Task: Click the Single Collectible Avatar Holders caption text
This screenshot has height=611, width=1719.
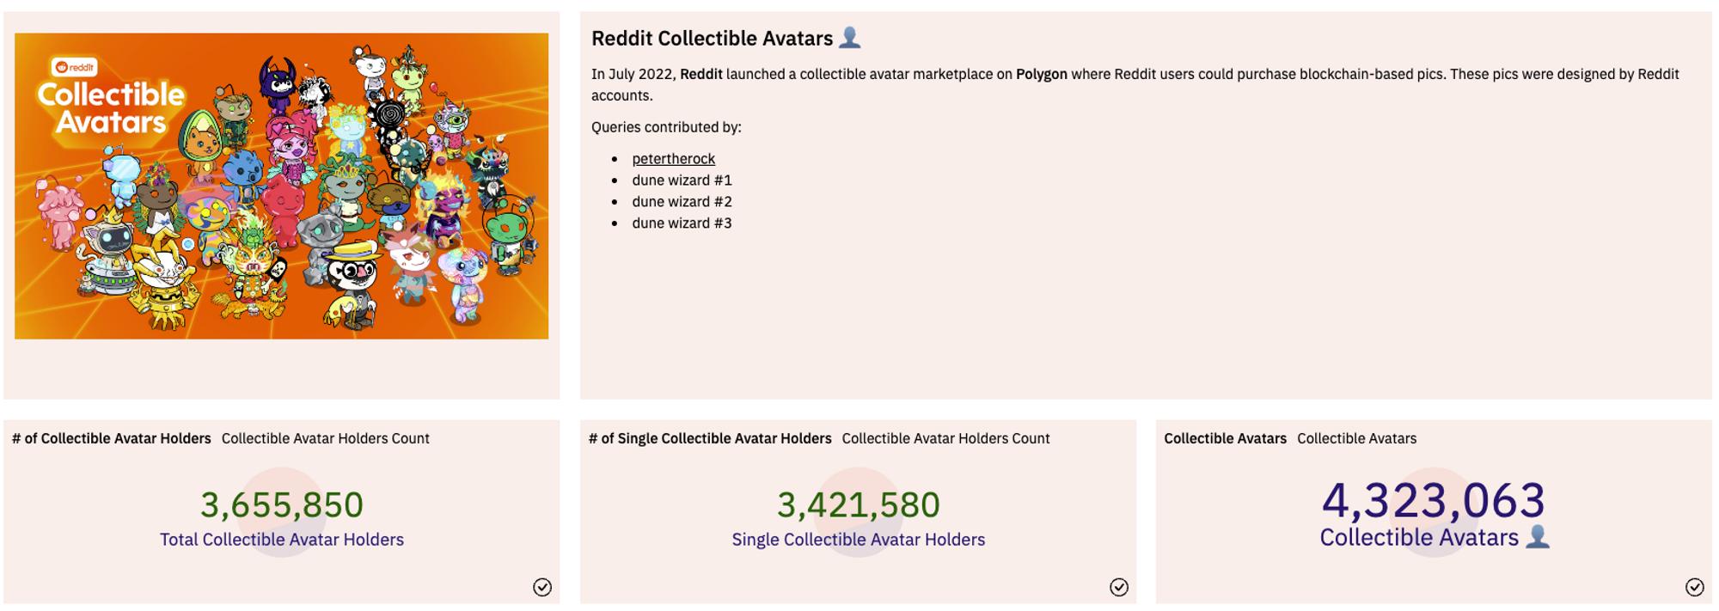Action: coord(857,540)
